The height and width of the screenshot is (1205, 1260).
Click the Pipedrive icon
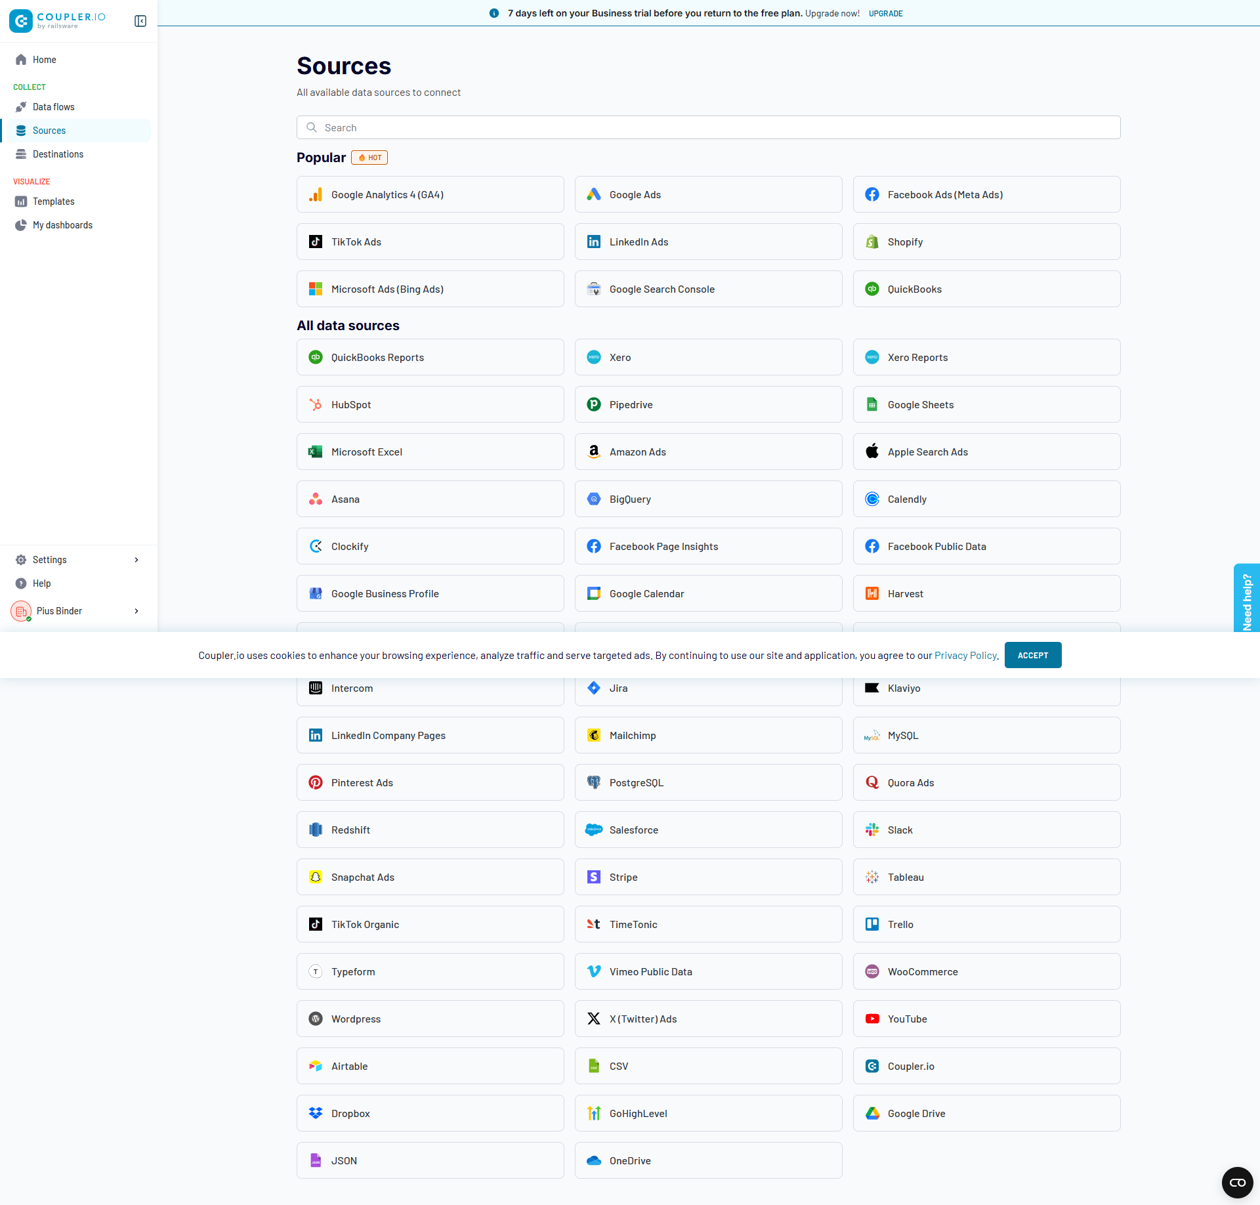point(594,405)
